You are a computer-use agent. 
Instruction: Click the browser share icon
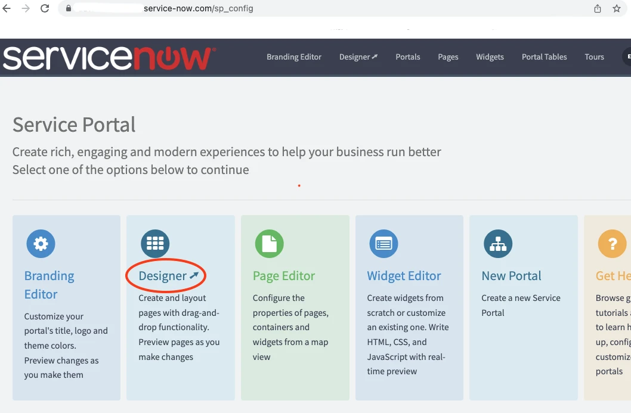coord(598,9)
